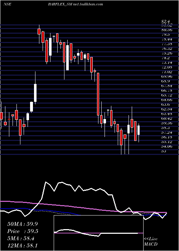Image resolution: width=179 pixels, height=251 pixels.
Task: Click the BARFLEX_SM ns1.bullkhan.com chart title
Action: click(x=75, y=4)
